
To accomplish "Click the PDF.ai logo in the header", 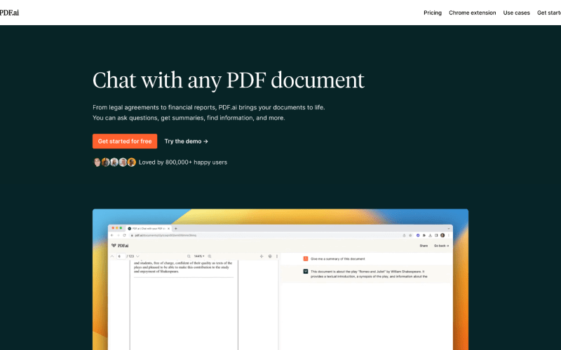I will [x=8, y=13].
